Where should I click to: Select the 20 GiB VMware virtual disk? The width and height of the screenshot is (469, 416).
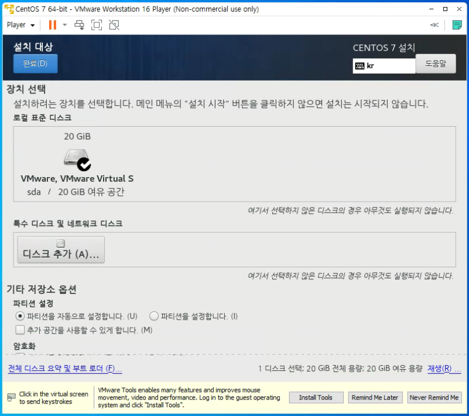pos(77,164)
